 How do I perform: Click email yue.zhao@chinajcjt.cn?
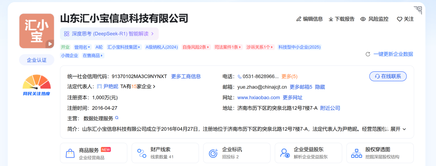[x=262, y=87]
